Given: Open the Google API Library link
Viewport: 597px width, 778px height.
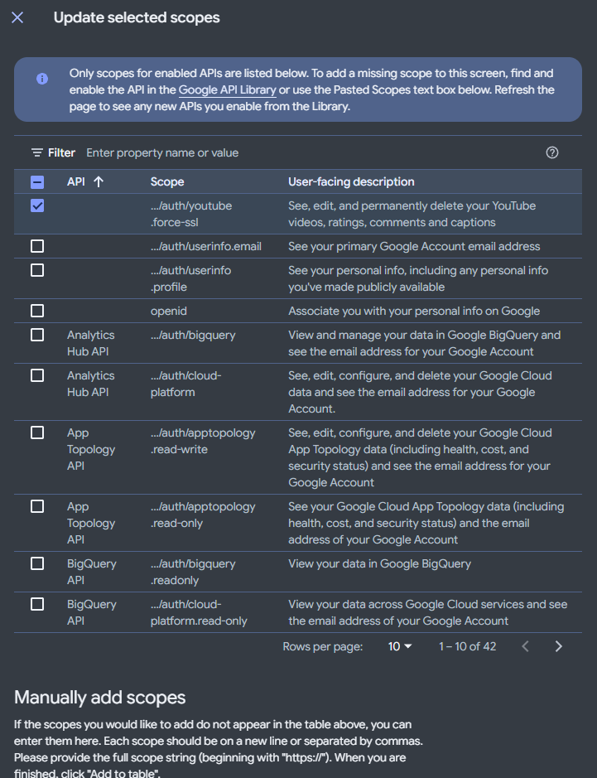Looking at the screenshot, I should pos(227,89).
